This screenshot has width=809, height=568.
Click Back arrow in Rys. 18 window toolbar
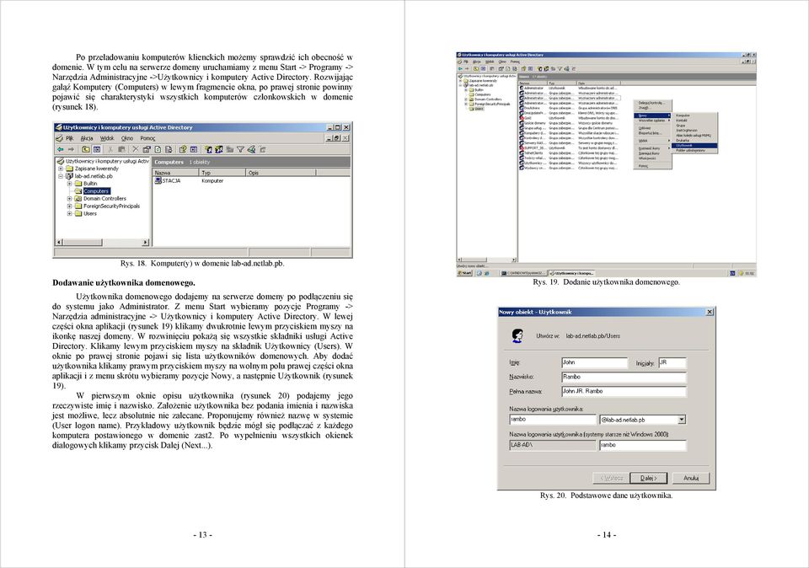tap(61, 150)
